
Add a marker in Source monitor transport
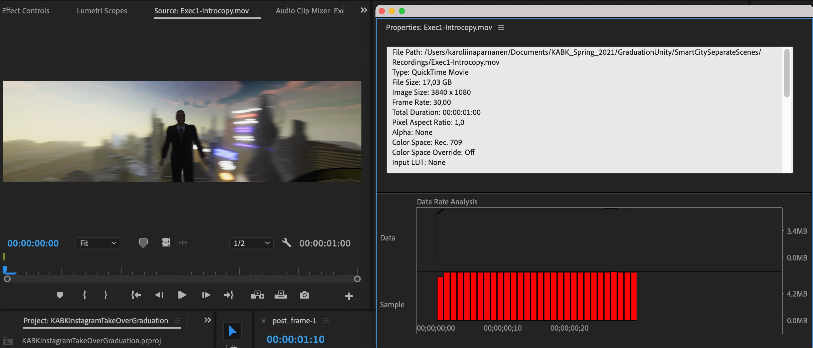[60, 295]
